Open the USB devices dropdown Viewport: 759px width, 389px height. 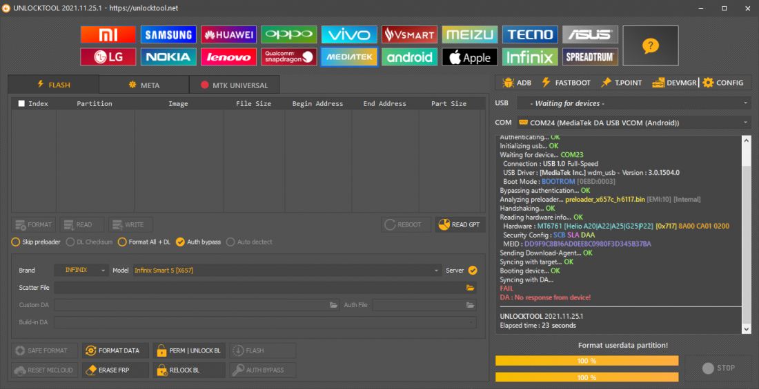pyautogui.click(x=634, y=103)
